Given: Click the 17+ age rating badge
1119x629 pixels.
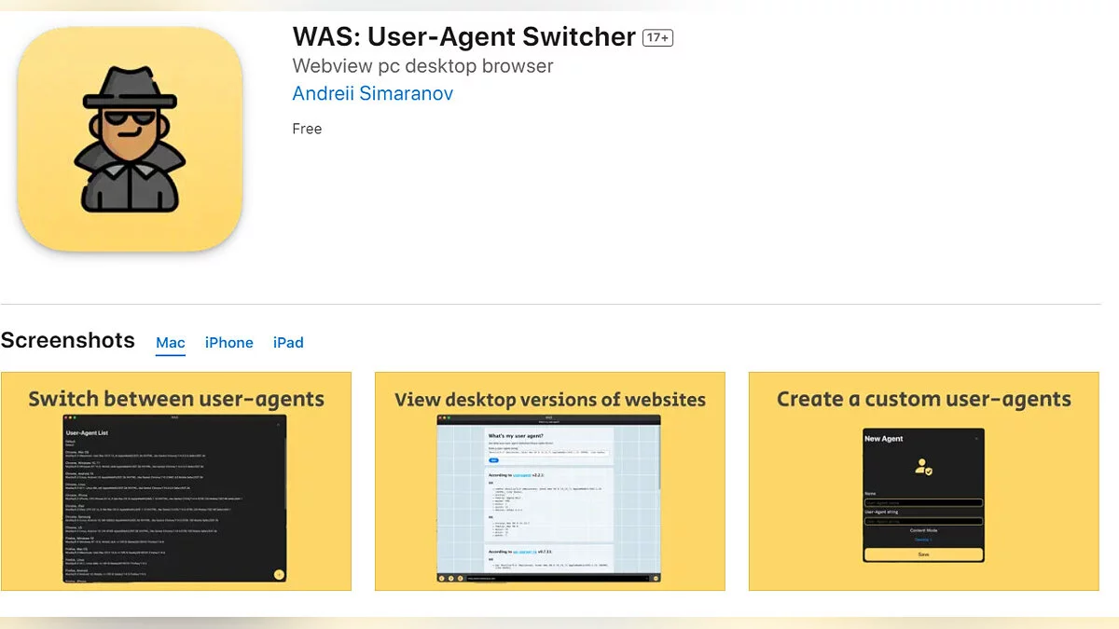Looking at the screenshot, I should click(657, 38).
